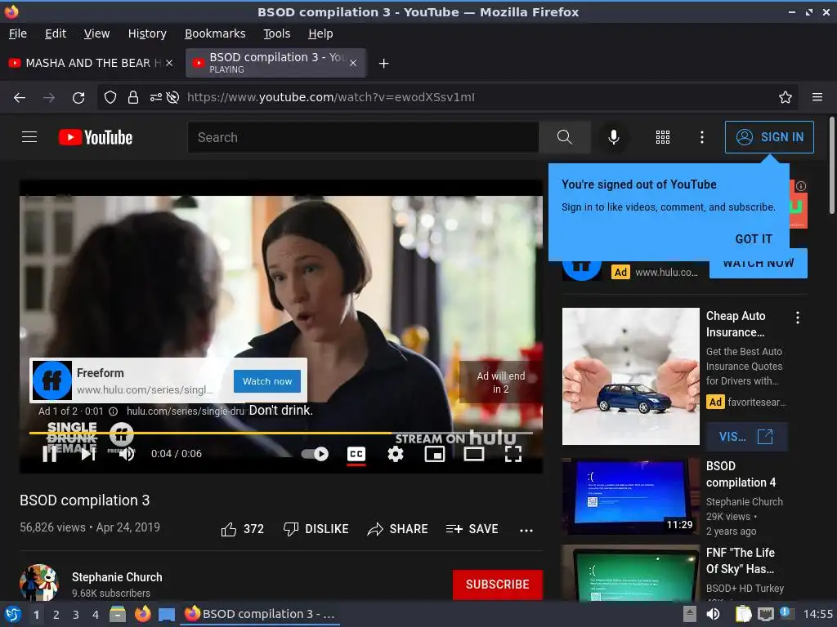Image resolution: width=837 pixels, height=627 pixels.
Task: Open more actions ellipsis under video
Action: 526,530
